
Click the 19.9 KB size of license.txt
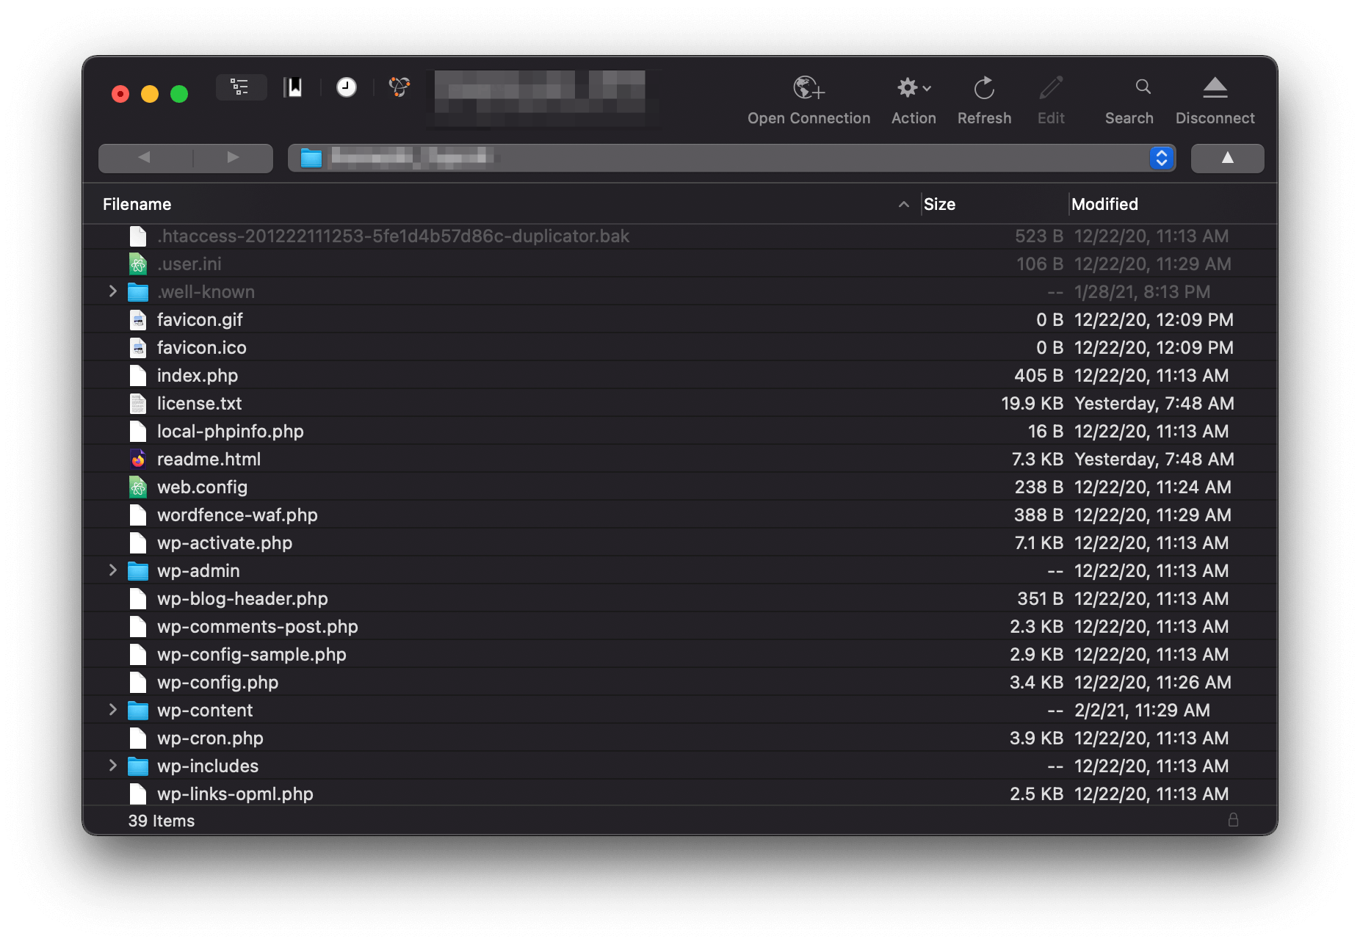[1032, 403]
